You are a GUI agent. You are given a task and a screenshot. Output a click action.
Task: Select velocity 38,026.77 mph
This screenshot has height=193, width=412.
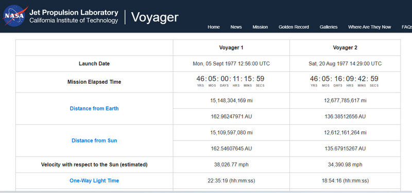click(x=231, y=165)
